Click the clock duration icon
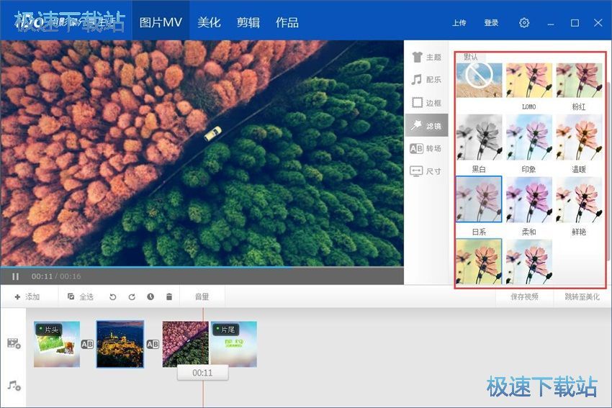The height and width of the screenshot is (408, 612). (x=150, y=297)
